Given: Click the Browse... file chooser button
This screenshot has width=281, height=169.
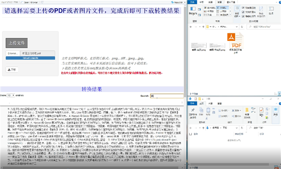Looking at the screenshot, I should point(13,54).
